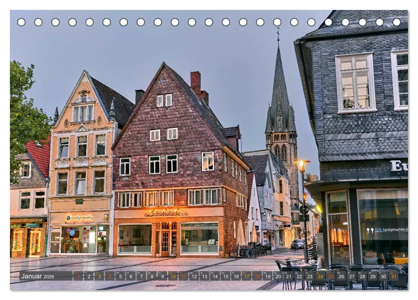This screenshot has height=300, width=418.
Task: Select day 7 in the calendar strip
Action: (x=141, y=276)
